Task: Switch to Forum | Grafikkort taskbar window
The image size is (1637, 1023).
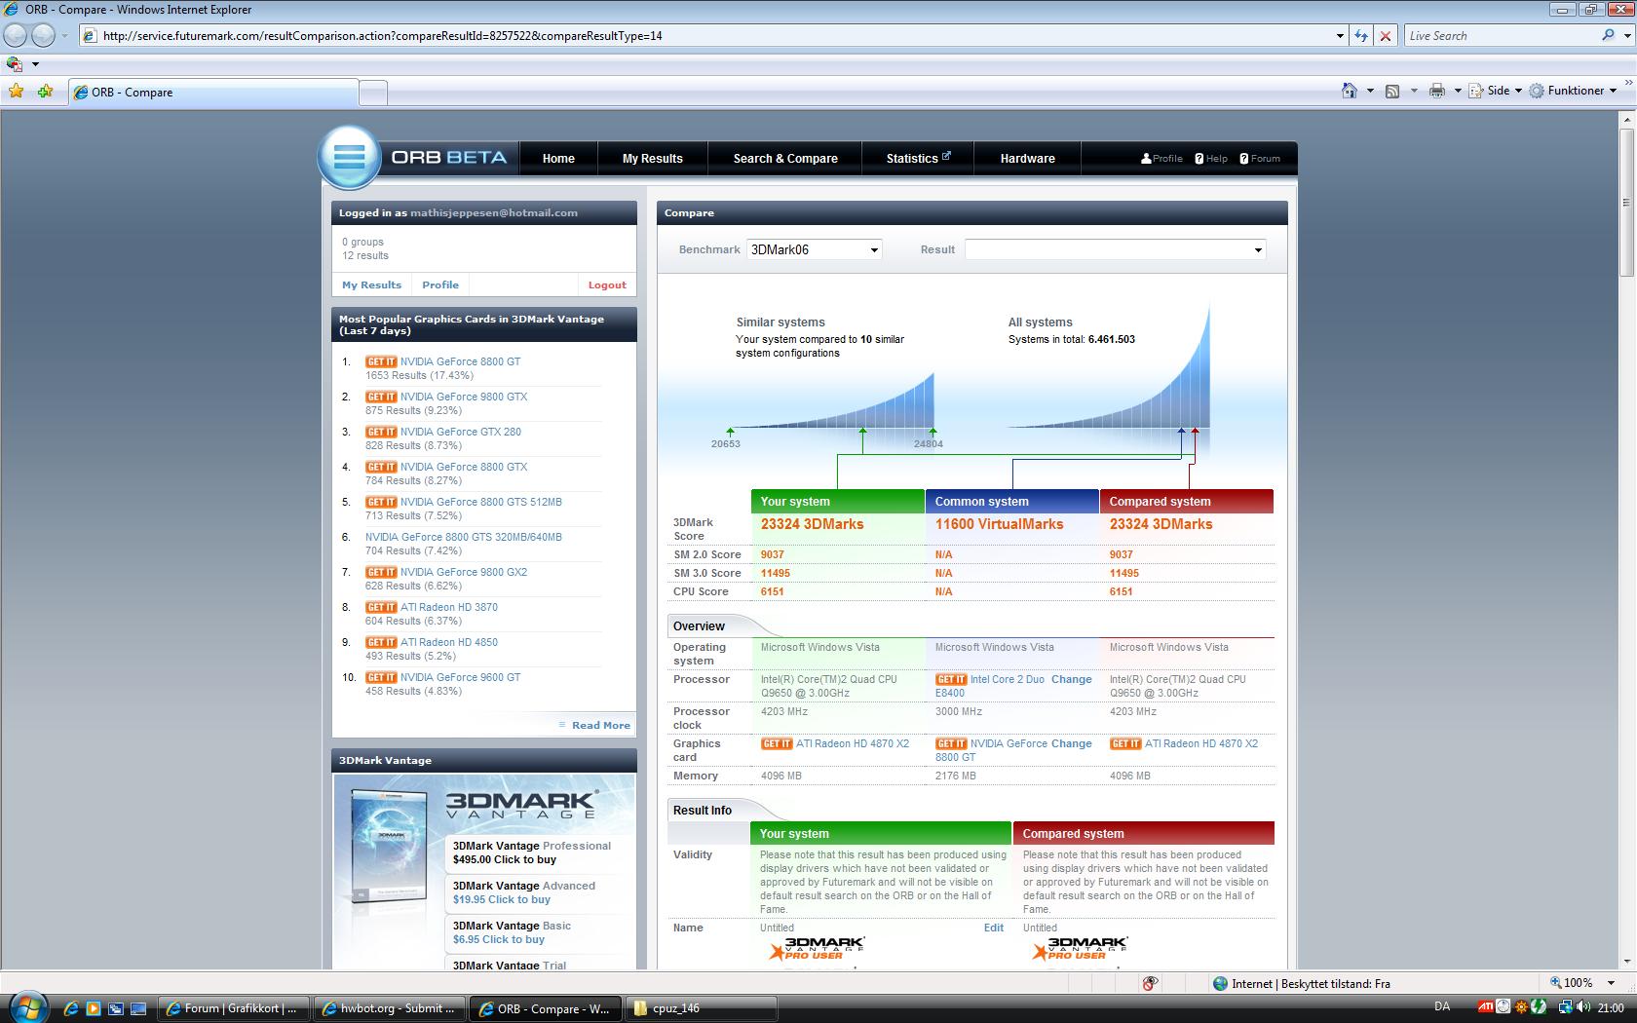Action: (x=234, y=1008)
